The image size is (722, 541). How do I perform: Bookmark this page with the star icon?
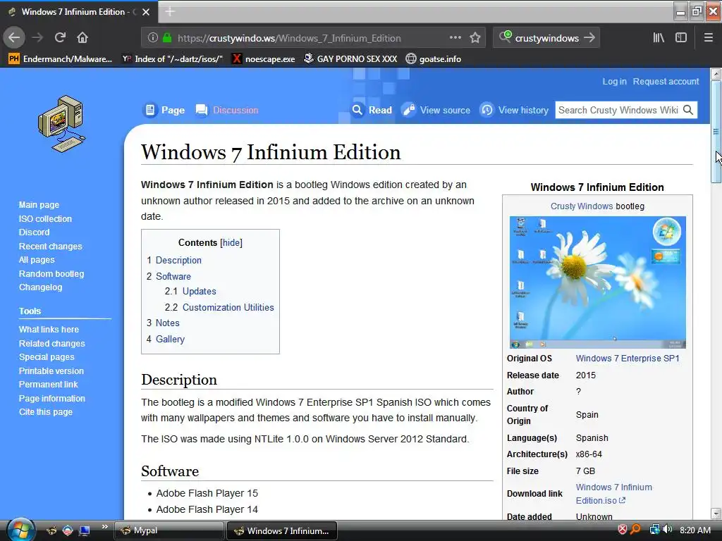pos(475,38)
